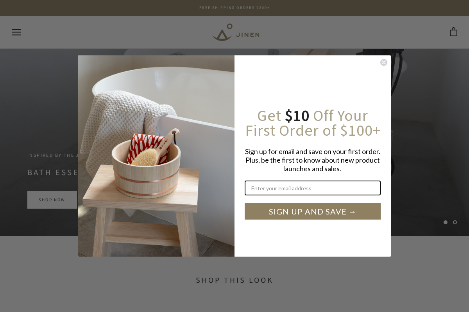Click the signup description paragraph

[313, 160]
